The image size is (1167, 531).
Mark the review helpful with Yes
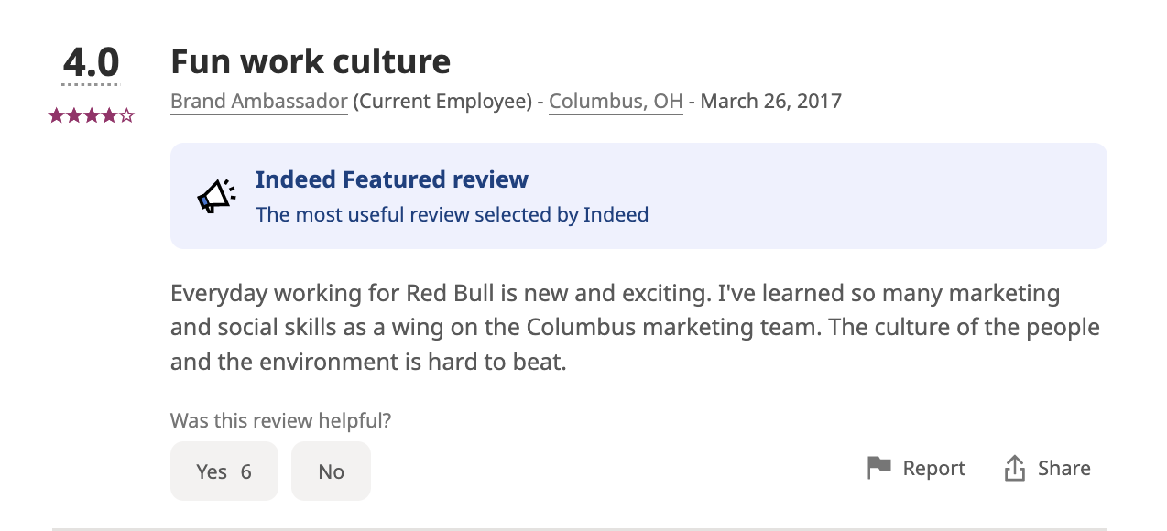point(224,471)
